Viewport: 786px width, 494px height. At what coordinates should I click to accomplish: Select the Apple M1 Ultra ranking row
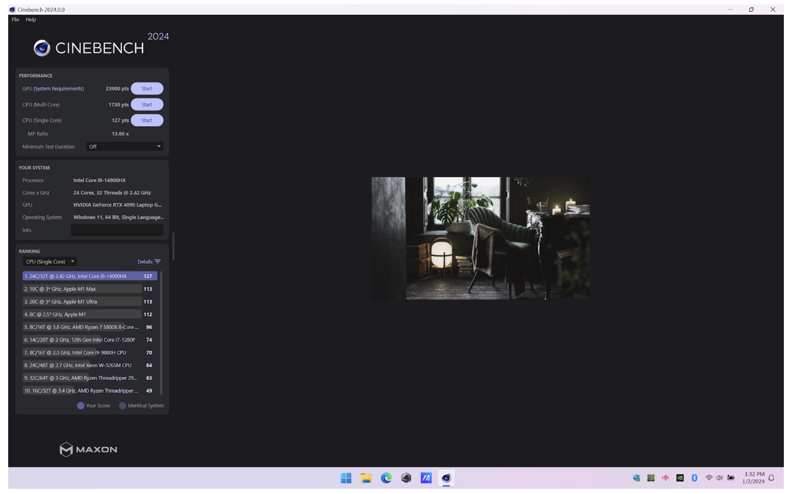[90, 302]
